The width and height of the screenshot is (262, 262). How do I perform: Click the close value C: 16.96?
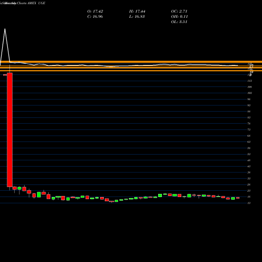(x=95, y=17)
